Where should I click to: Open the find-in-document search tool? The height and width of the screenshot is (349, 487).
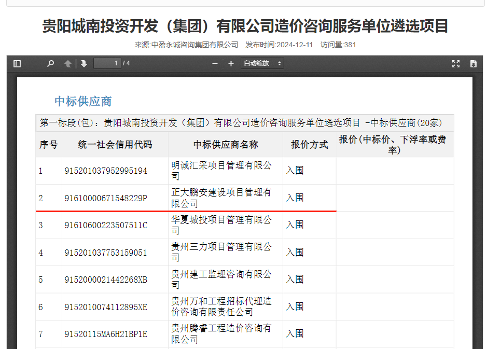(x=50, y=64)
